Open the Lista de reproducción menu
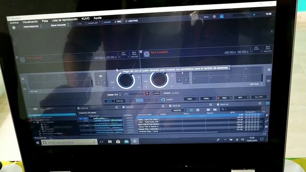Screen dimensions: 306x172 pyautogui.click(x=65, y=20)
